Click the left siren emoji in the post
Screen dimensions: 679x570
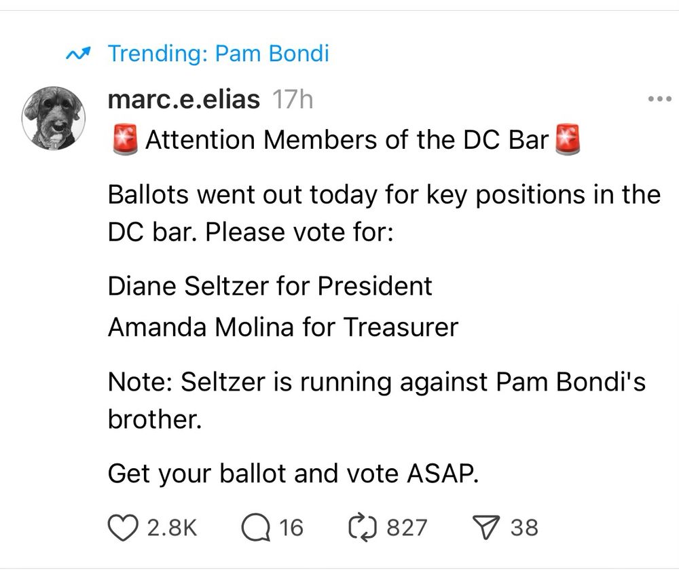click(125, 139)
